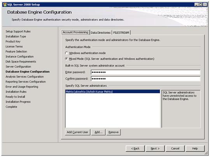The height and width of the screenshot is (157, 210).
Task: Click the Add Current User button
Action: (x=77, y=132)
